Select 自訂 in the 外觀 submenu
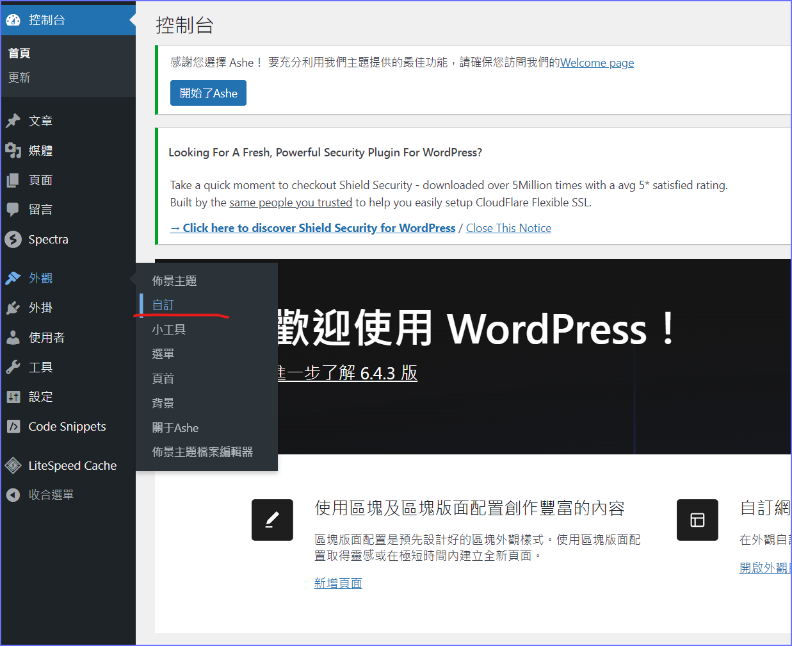Image resolution: width=792 pixels, height=646 pixels. click(x=163, y=305)
